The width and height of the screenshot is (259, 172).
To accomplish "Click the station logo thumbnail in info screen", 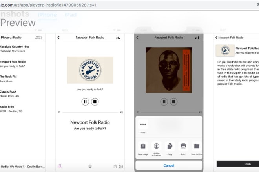I will pos(225,50).
